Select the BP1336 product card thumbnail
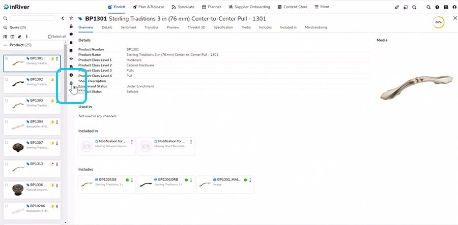Screen dimensions: 458x225 click(17, 190)
